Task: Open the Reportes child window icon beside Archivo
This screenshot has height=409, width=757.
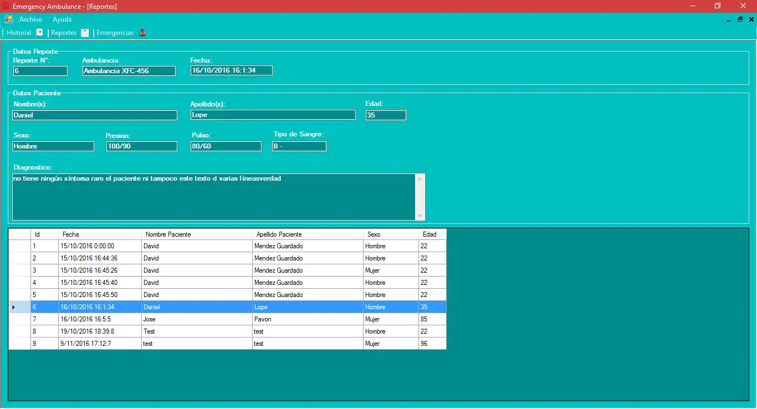Action: (x=9, y=19)
